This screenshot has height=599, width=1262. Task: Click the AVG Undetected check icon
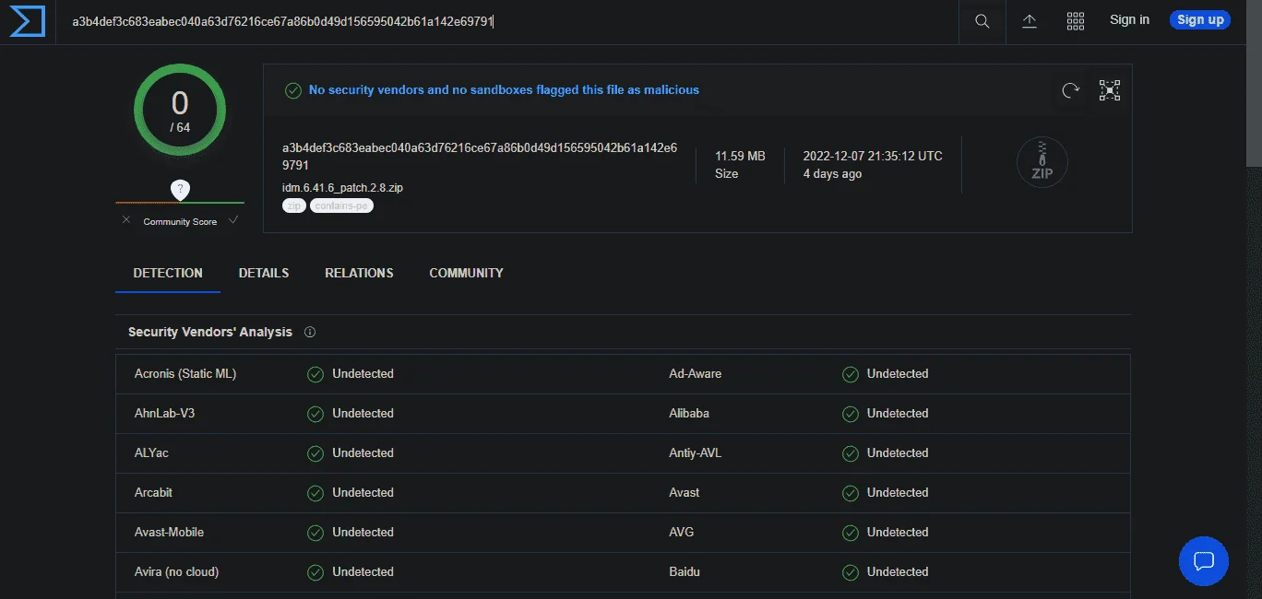tap(851, 533)
